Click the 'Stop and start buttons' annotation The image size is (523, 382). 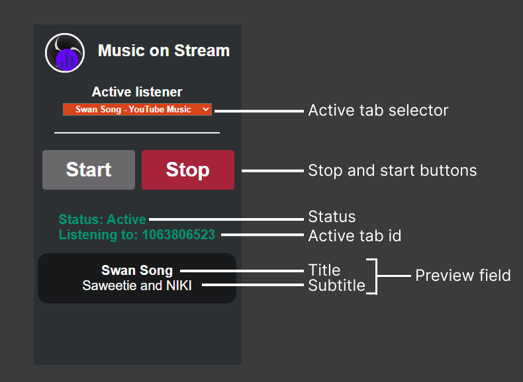392,171
